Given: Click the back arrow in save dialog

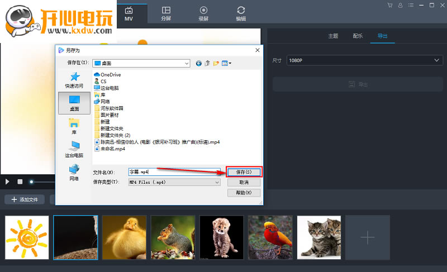Looking at the screenshot, I should [x=198, y=63].
